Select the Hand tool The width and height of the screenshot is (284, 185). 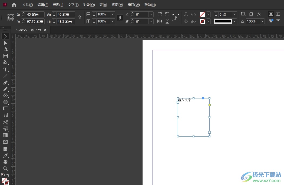point(5,162)
